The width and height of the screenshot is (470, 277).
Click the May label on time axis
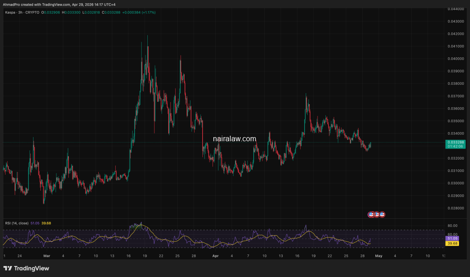[378, 255]
